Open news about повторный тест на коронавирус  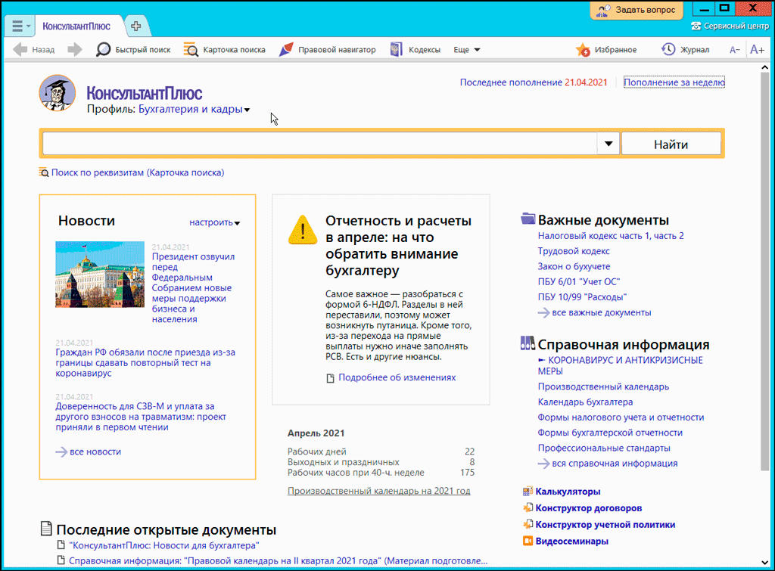pos(145,362)
